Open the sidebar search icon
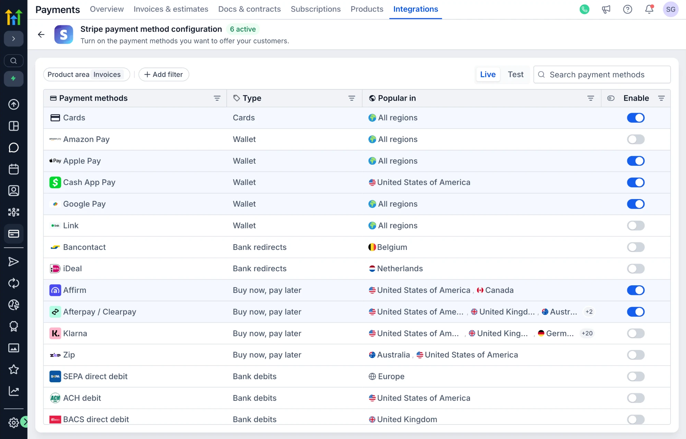This screenshot has height=439, width=686. [13, 61]
